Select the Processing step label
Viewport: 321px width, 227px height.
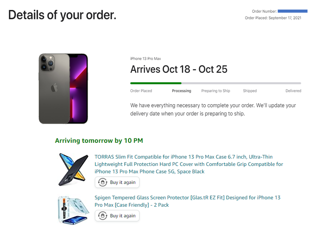point(182,91)
